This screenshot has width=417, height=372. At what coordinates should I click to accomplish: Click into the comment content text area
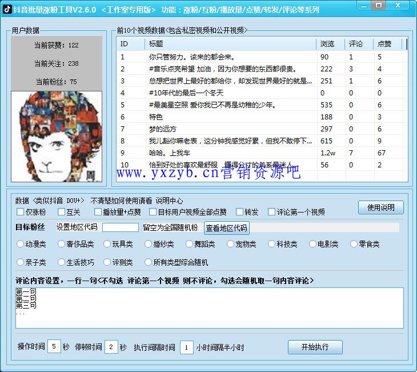coord(210,308)
